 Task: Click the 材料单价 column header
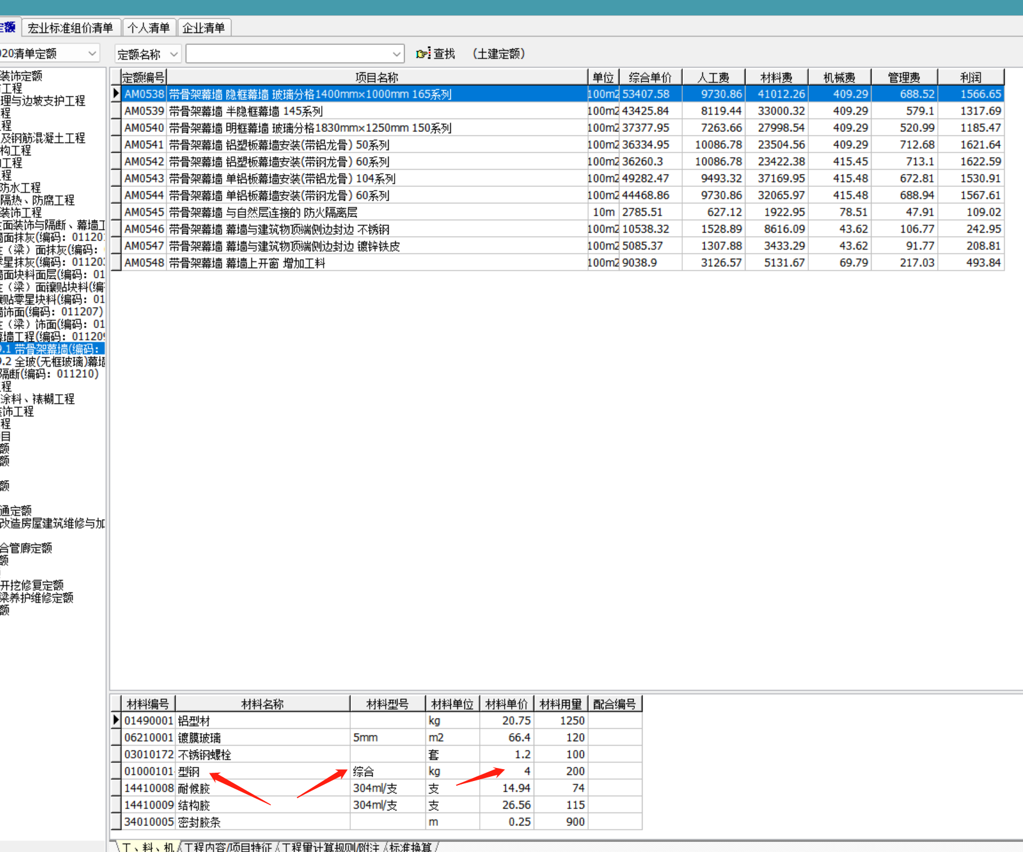[506, 704]
